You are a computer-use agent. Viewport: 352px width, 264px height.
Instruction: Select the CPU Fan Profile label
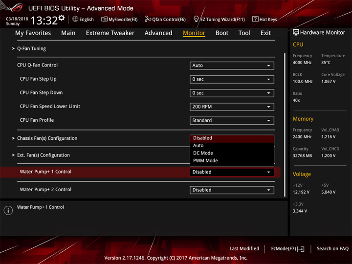coord(37,120)
